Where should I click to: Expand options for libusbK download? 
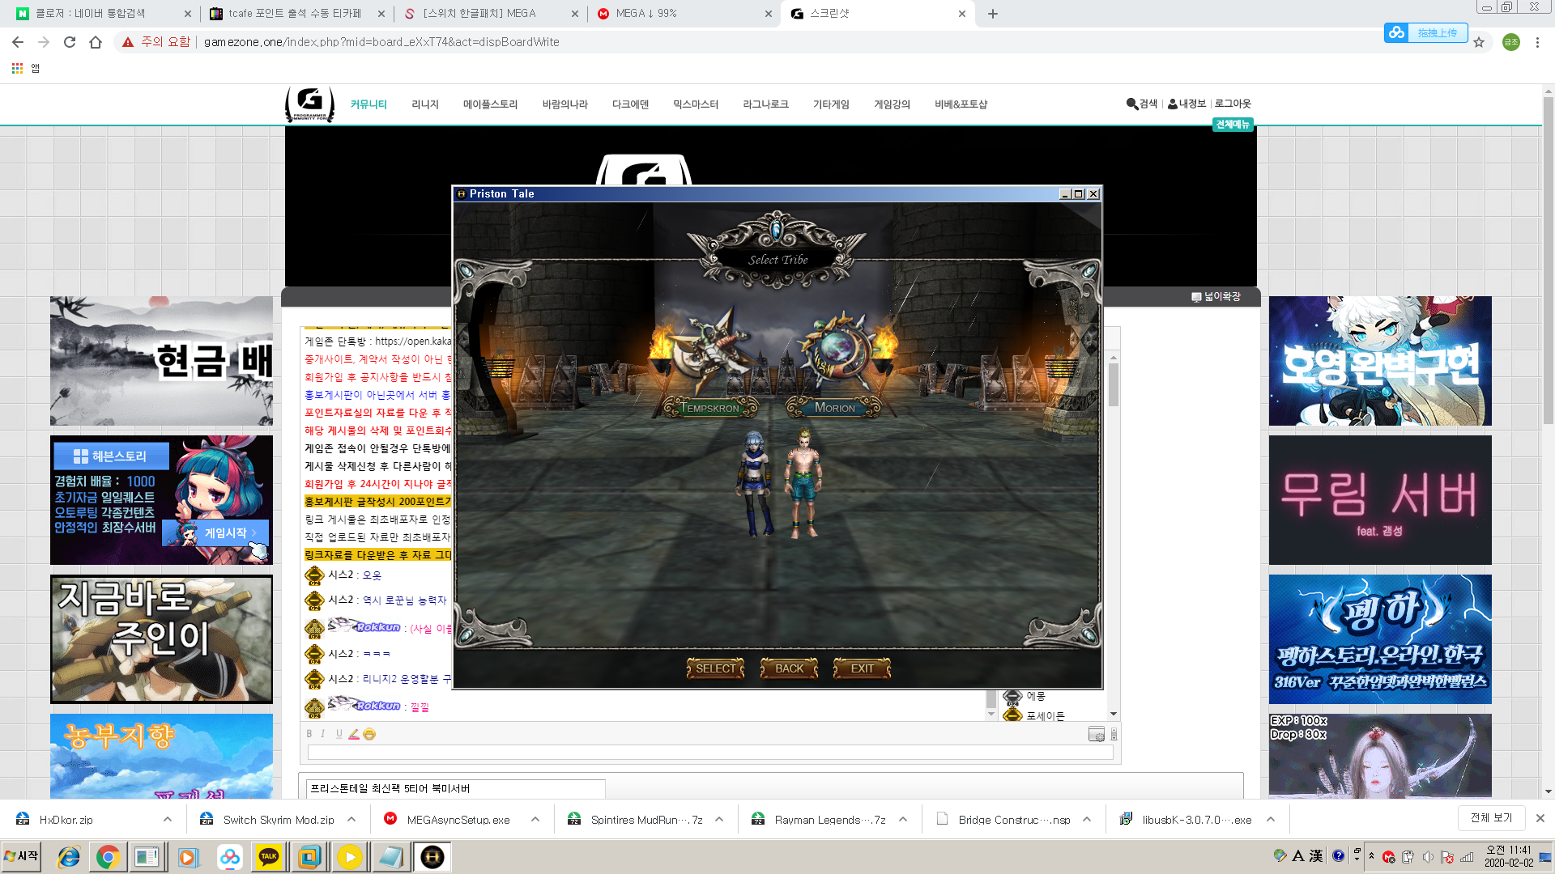coord(1271,820)
